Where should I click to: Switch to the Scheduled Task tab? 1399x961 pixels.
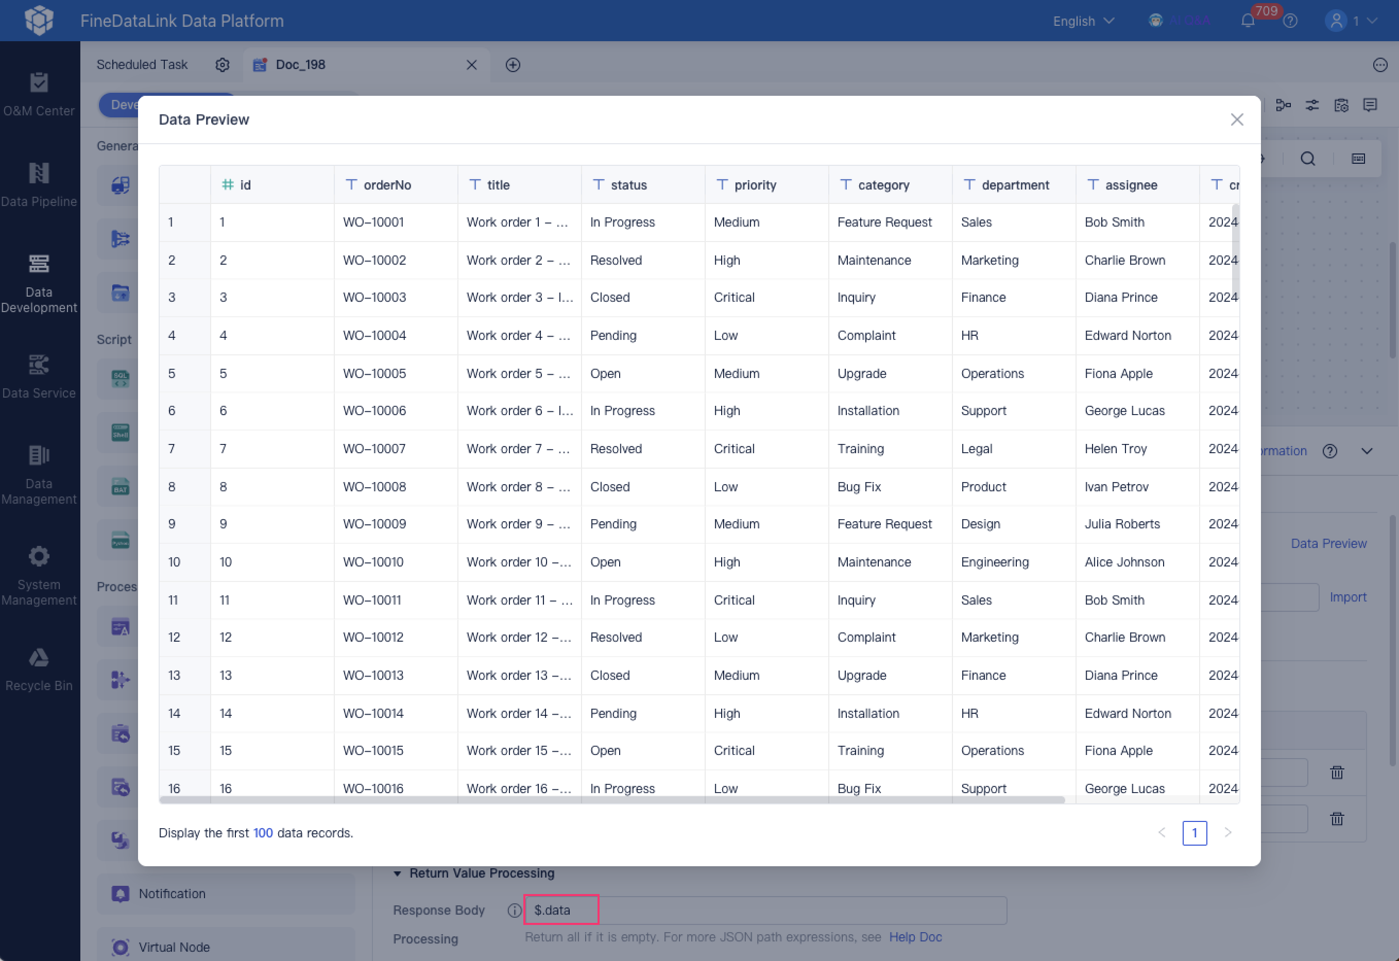click(142, 65)
